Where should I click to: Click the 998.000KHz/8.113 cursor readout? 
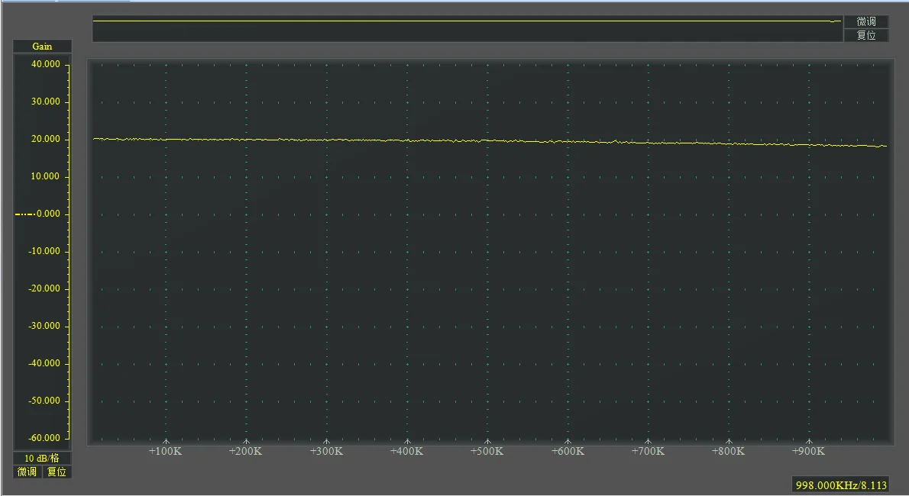tap(841, 485)
